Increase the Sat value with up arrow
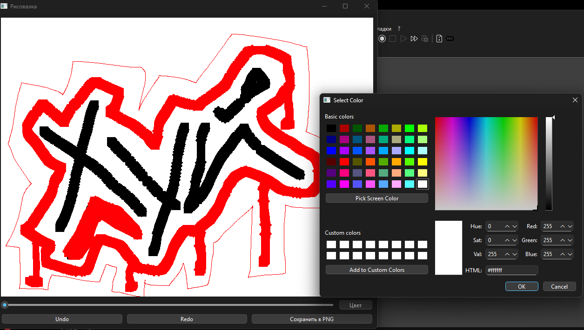Image resolution: width=584 pixels, height=330 pixels. [x=508, y=240]
